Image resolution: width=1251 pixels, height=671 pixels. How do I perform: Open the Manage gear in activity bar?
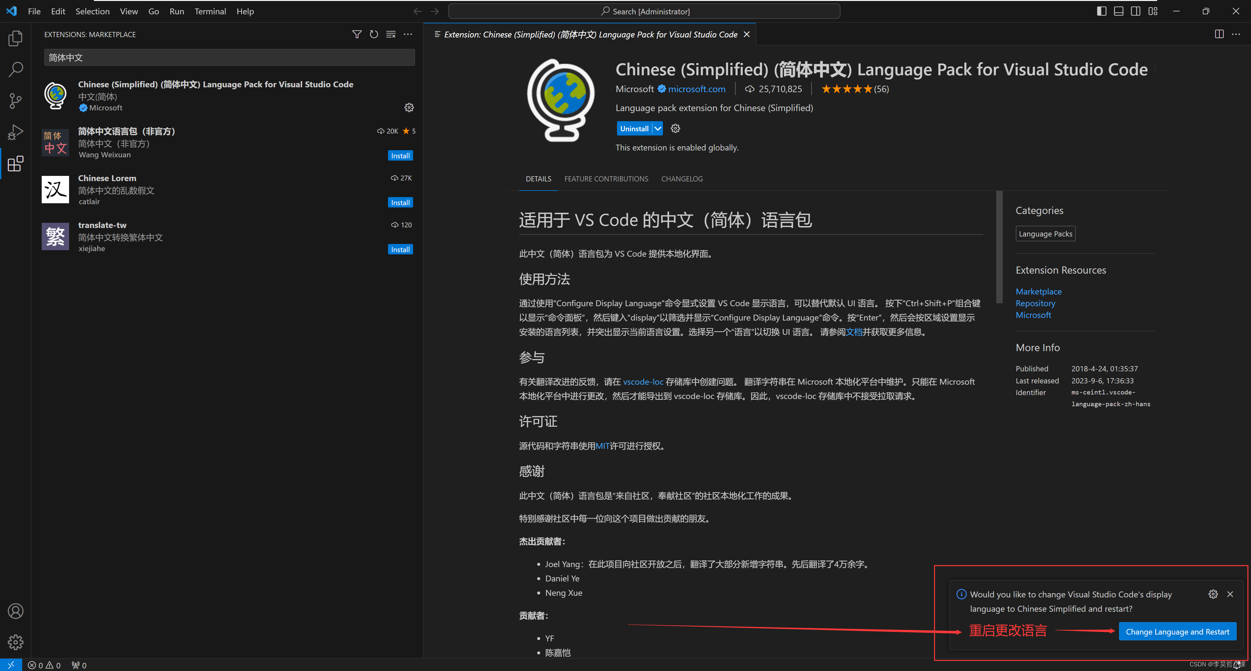click(16, 642)
